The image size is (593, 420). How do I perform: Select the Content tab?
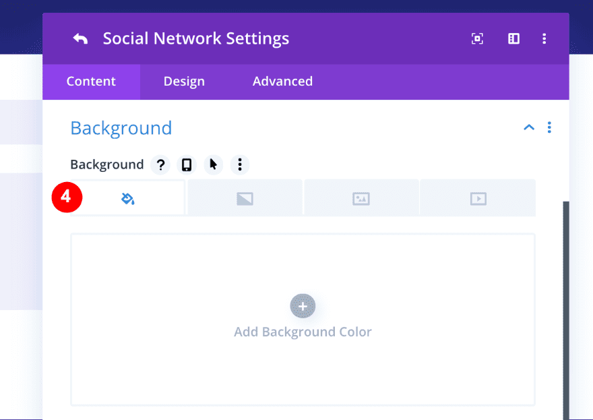click(x=91, y=81)
